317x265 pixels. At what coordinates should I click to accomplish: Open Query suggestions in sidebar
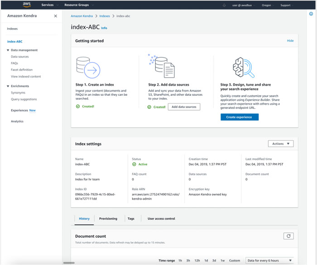point(24,99)
